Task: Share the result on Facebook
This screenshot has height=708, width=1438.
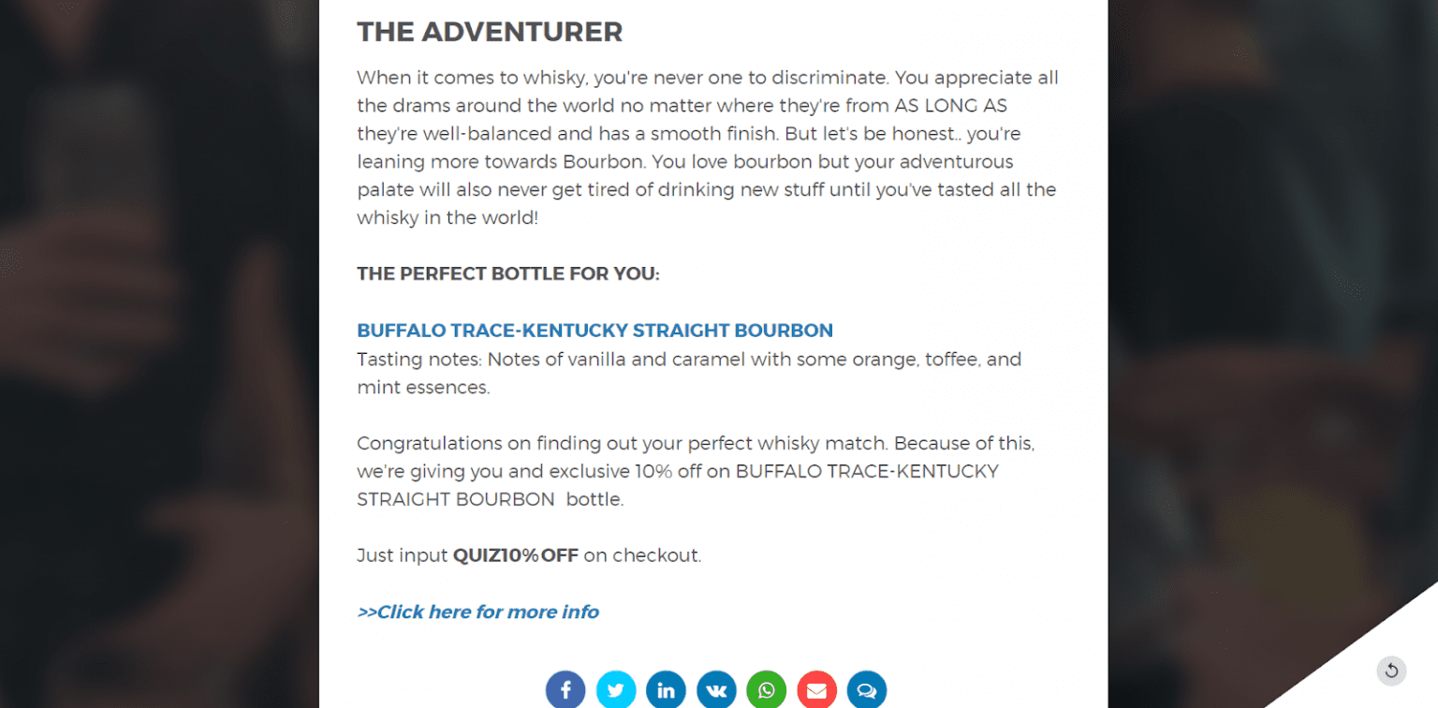Action: 565,690
